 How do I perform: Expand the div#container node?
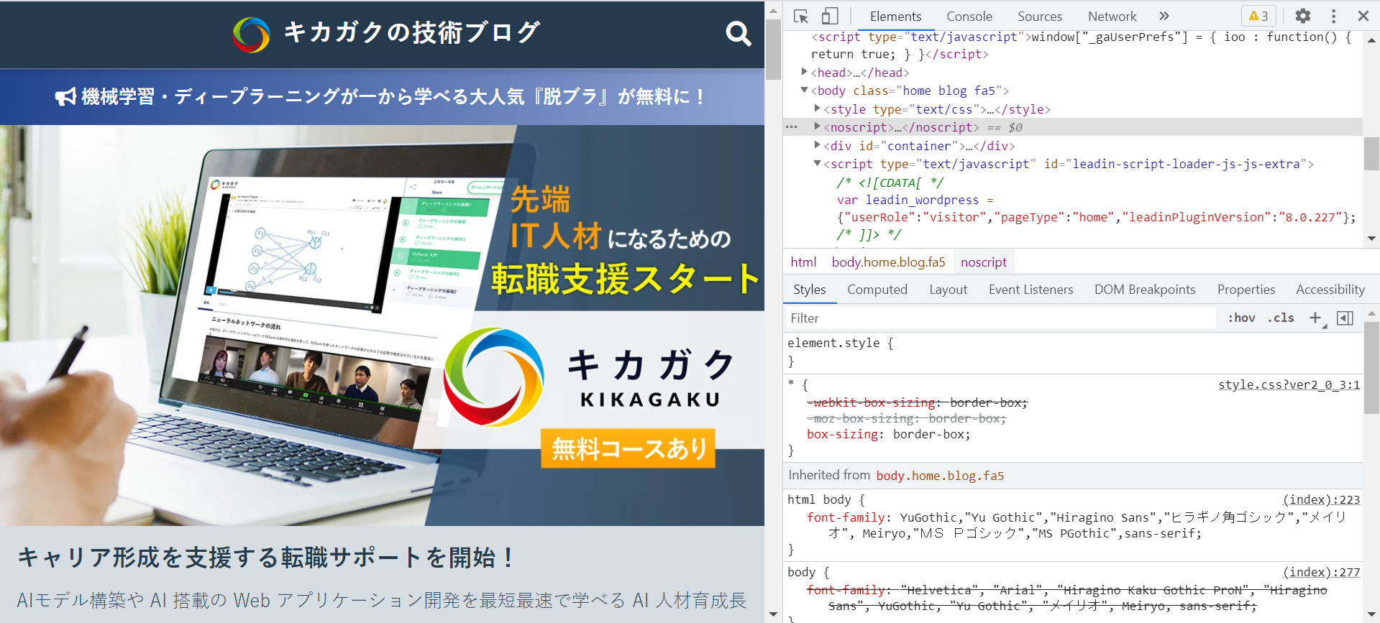coord(818,145)
